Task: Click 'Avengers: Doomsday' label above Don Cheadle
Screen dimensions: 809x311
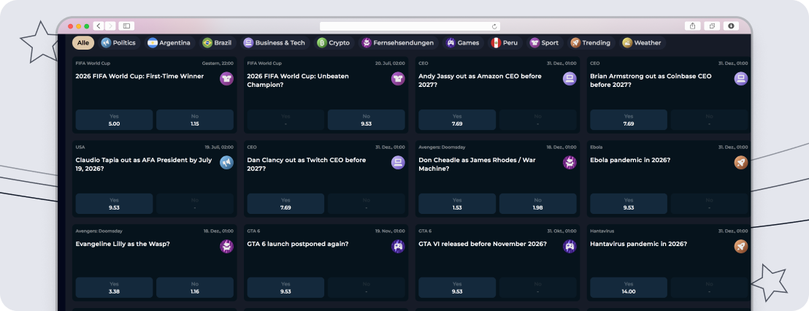Action: pyautogui.click(x=442, y=147)
